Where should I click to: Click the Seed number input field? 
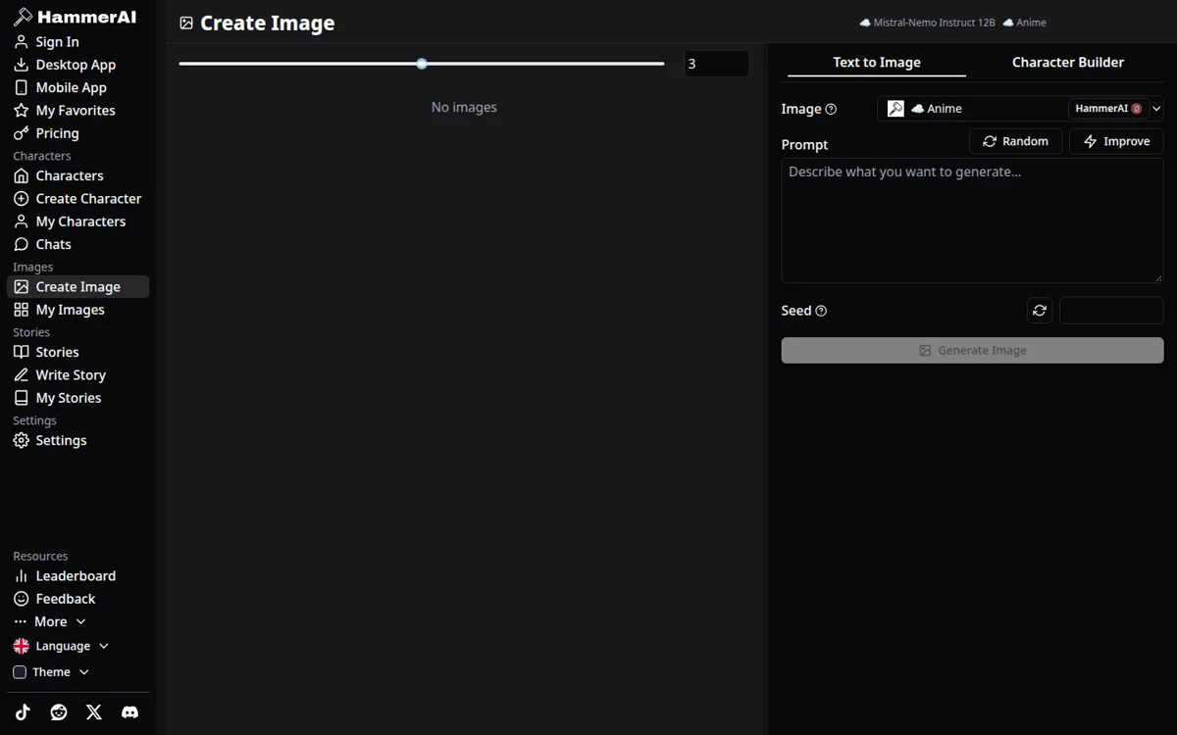(1111, 311)
